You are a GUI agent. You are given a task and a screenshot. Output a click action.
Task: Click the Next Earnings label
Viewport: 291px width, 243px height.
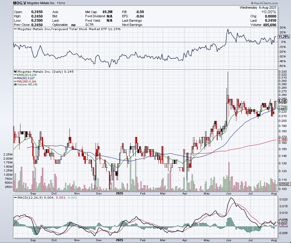point(132,25)
